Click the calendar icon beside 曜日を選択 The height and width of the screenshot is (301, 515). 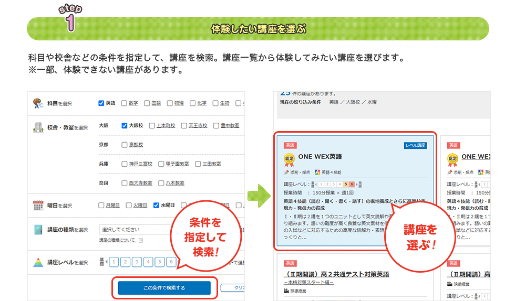click(38, 205)
